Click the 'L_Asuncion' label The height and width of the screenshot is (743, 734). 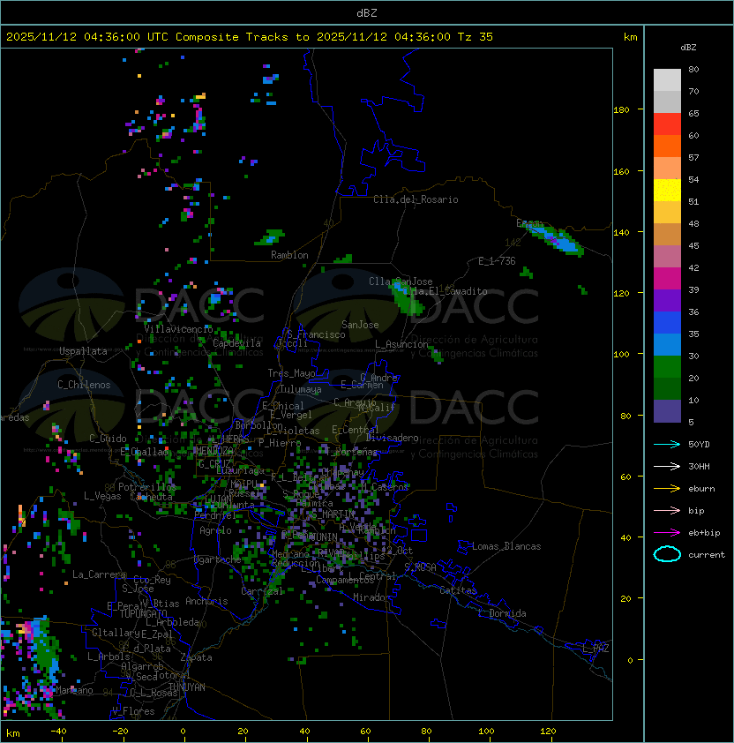[401, 344]
